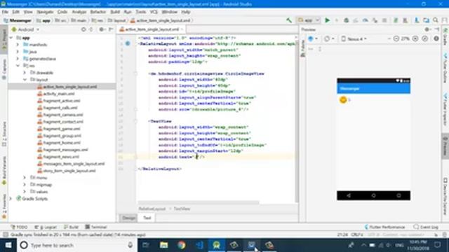Open Preview panel settings gear

(427, 29)
